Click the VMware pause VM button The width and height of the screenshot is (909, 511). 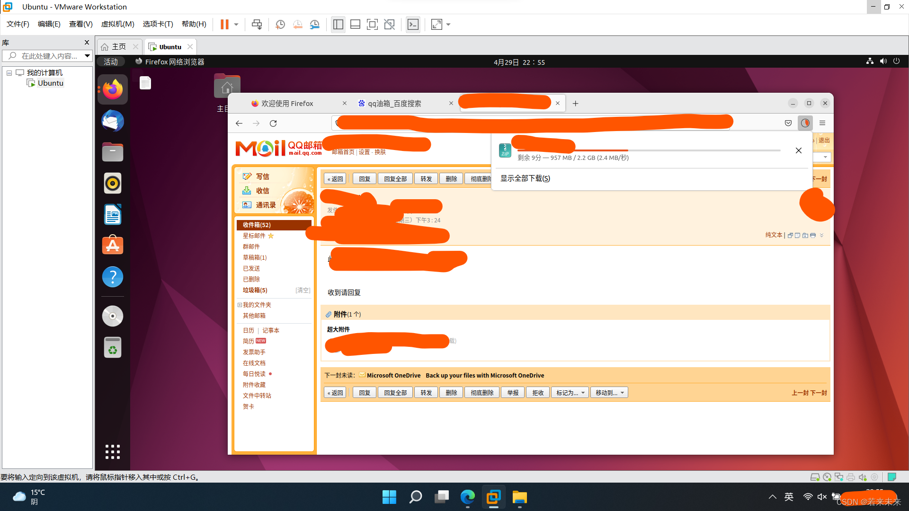click(224, 24)
